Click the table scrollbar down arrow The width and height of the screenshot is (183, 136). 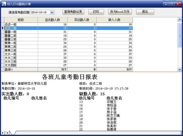pos(180,69)
